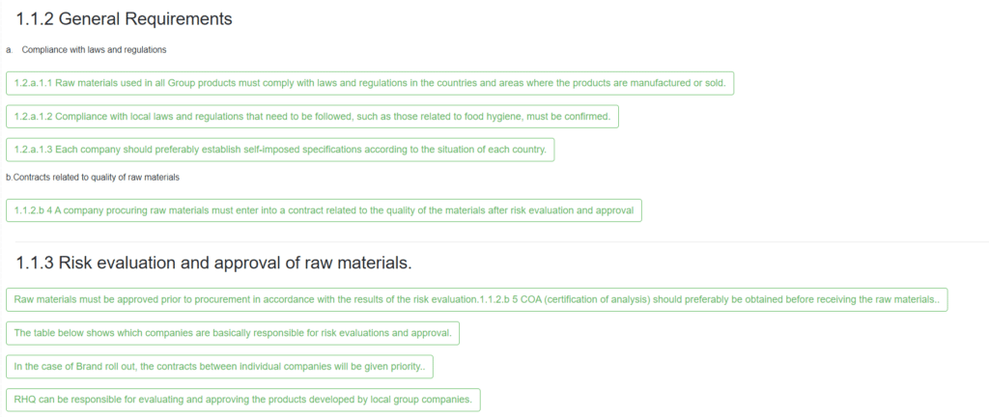Viewport: 989px width, 417px height.
Task: Click the '1.1.3 Risk evaluation and approval' heading
Action: click(x=213, y=263)
